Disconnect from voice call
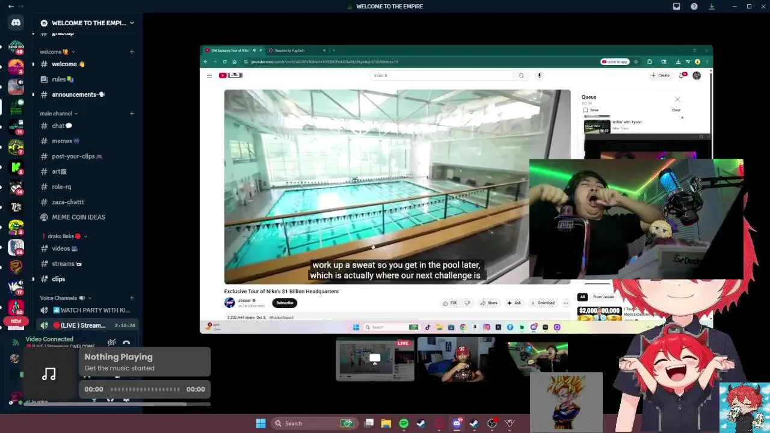This screenshot has height=433, width=770. pos(126,343)
